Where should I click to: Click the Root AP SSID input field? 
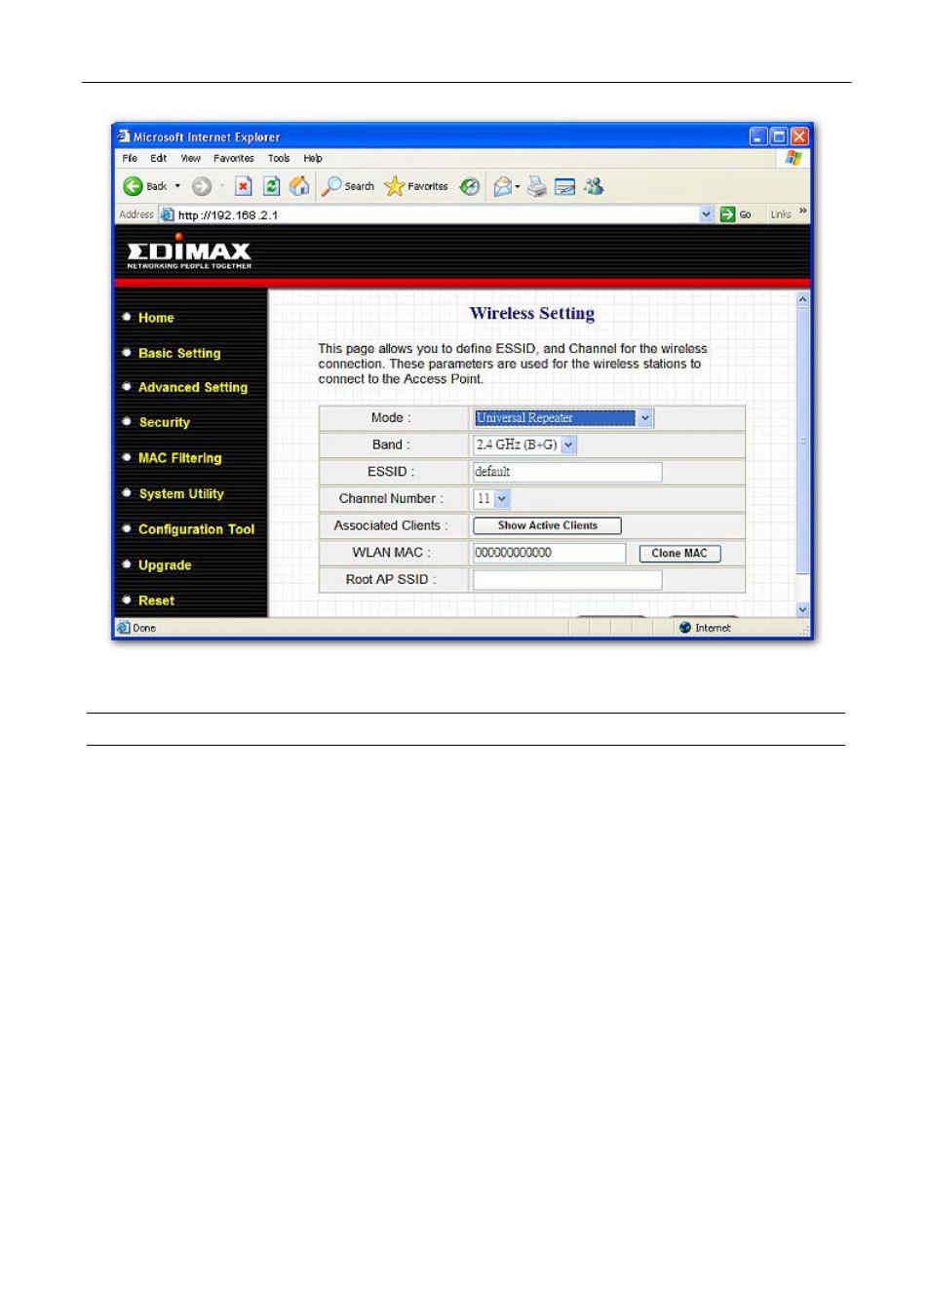(x=566, y=580)
